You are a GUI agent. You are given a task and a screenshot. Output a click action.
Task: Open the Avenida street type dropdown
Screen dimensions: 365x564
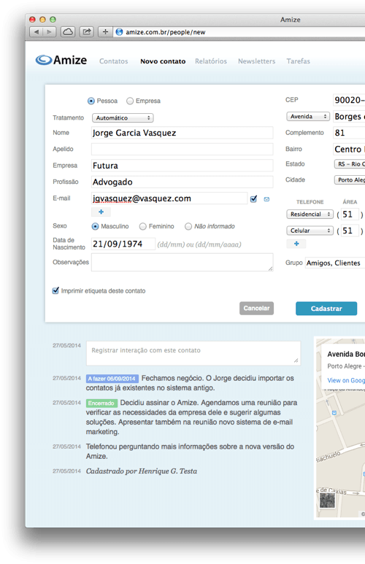(308, 117)
